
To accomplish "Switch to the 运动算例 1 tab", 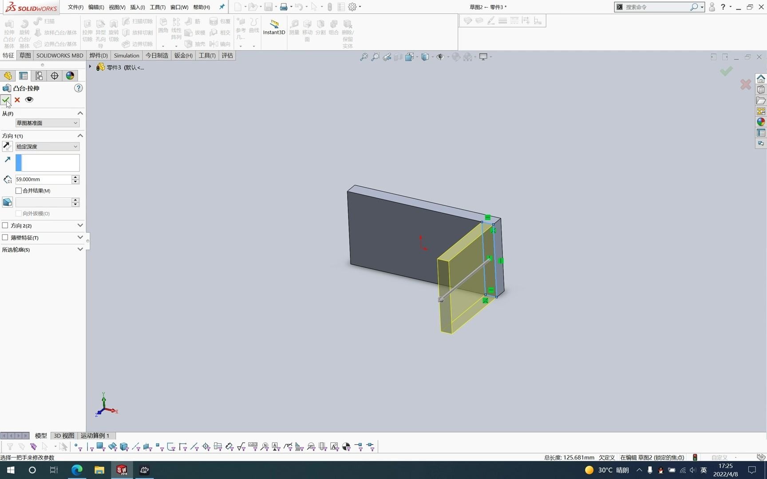I will 95,436.
